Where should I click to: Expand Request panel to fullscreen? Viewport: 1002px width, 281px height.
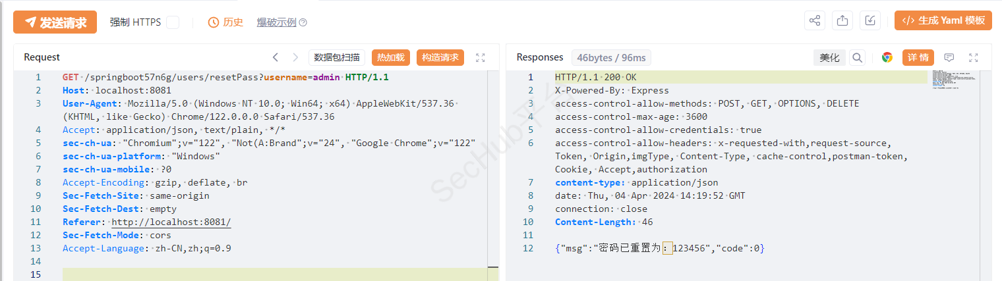[x=481, y=58]
